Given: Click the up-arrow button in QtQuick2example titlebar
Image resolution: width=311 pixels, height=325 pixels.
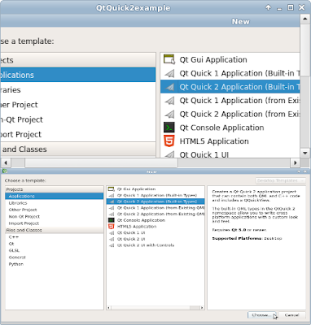Looking at the screenshot, I should (x=268, y=7).
